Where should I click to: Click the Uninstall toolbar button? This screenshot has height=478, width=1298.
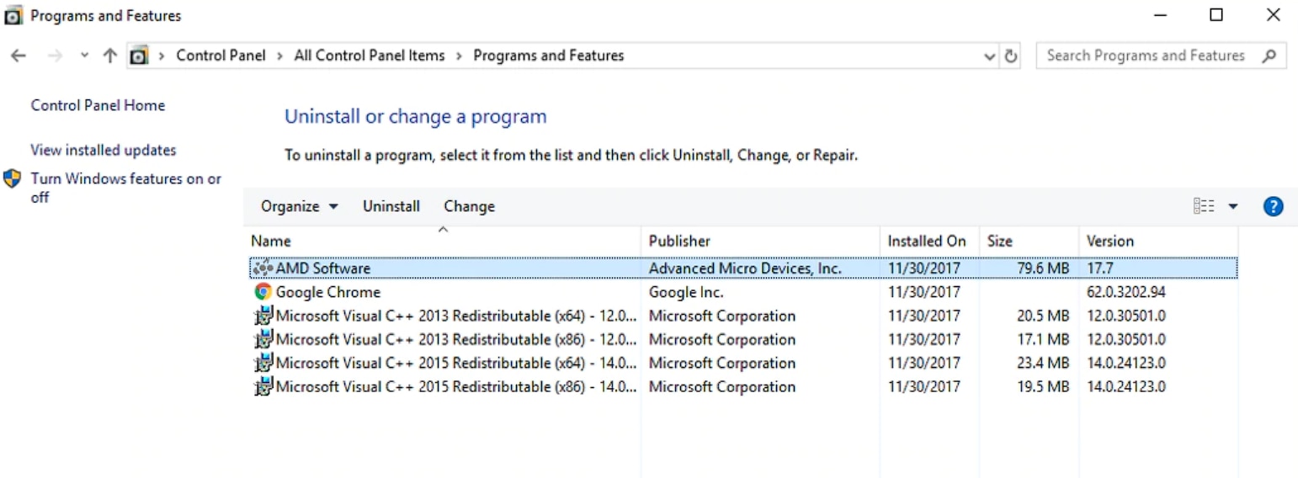tap(391, 206)
